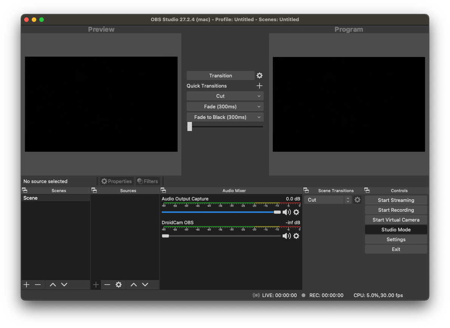Close the OBS Studio window
Screen dimensions: 450x328
click(26, 20)
